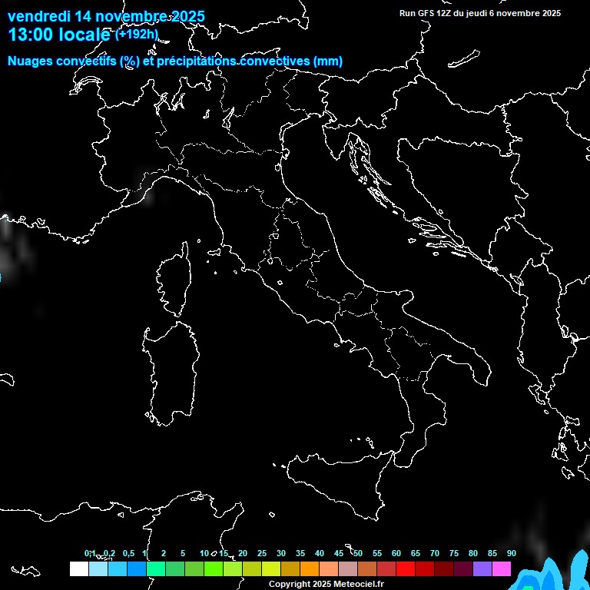Pick the magenta swatch between 85 and 90
Viewport: 590px width, 590px height.
[501, 568]
